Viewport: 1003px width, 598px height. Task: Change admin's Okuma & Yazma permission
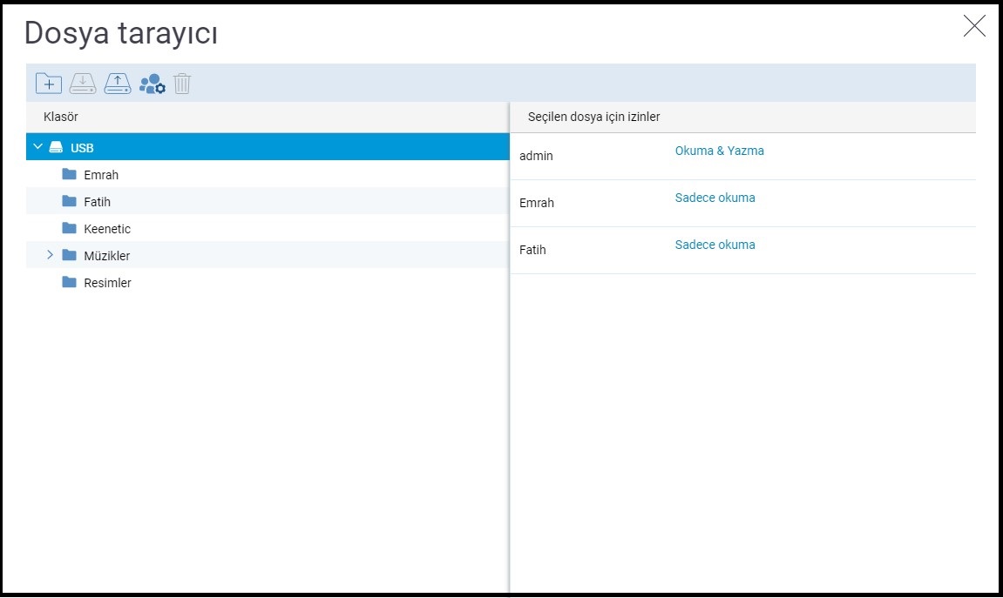pos(719,151)
